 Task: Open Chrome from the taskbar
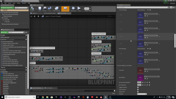43,97
